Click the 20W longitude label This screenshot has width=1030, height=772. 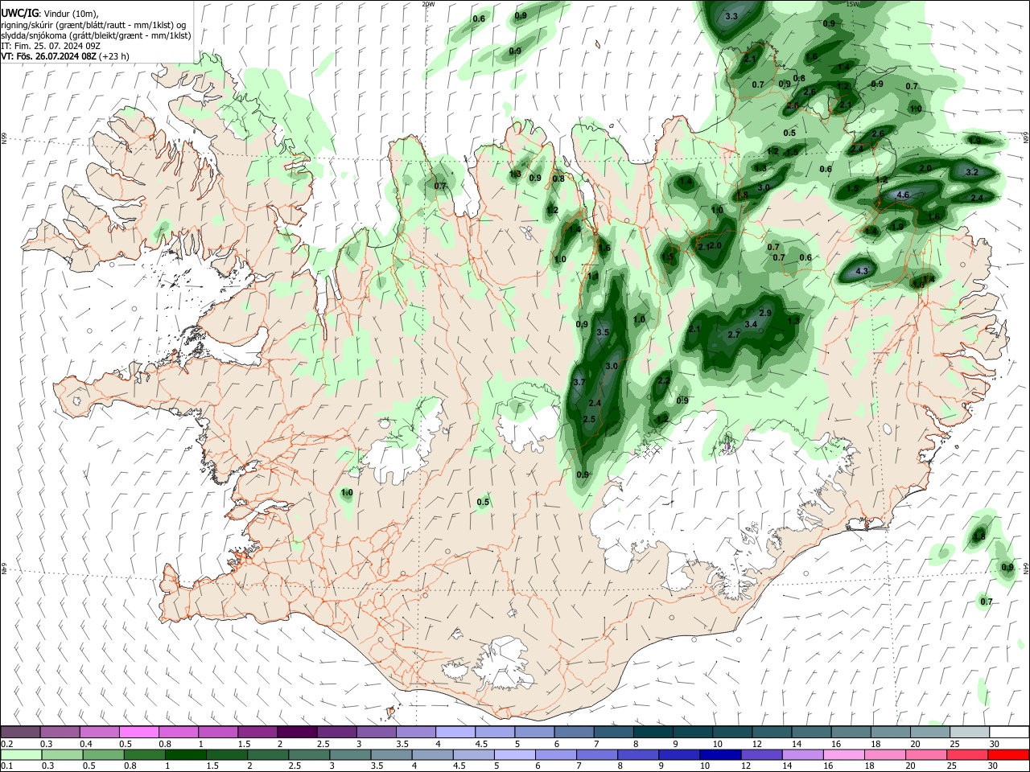(x=428, y=4)
